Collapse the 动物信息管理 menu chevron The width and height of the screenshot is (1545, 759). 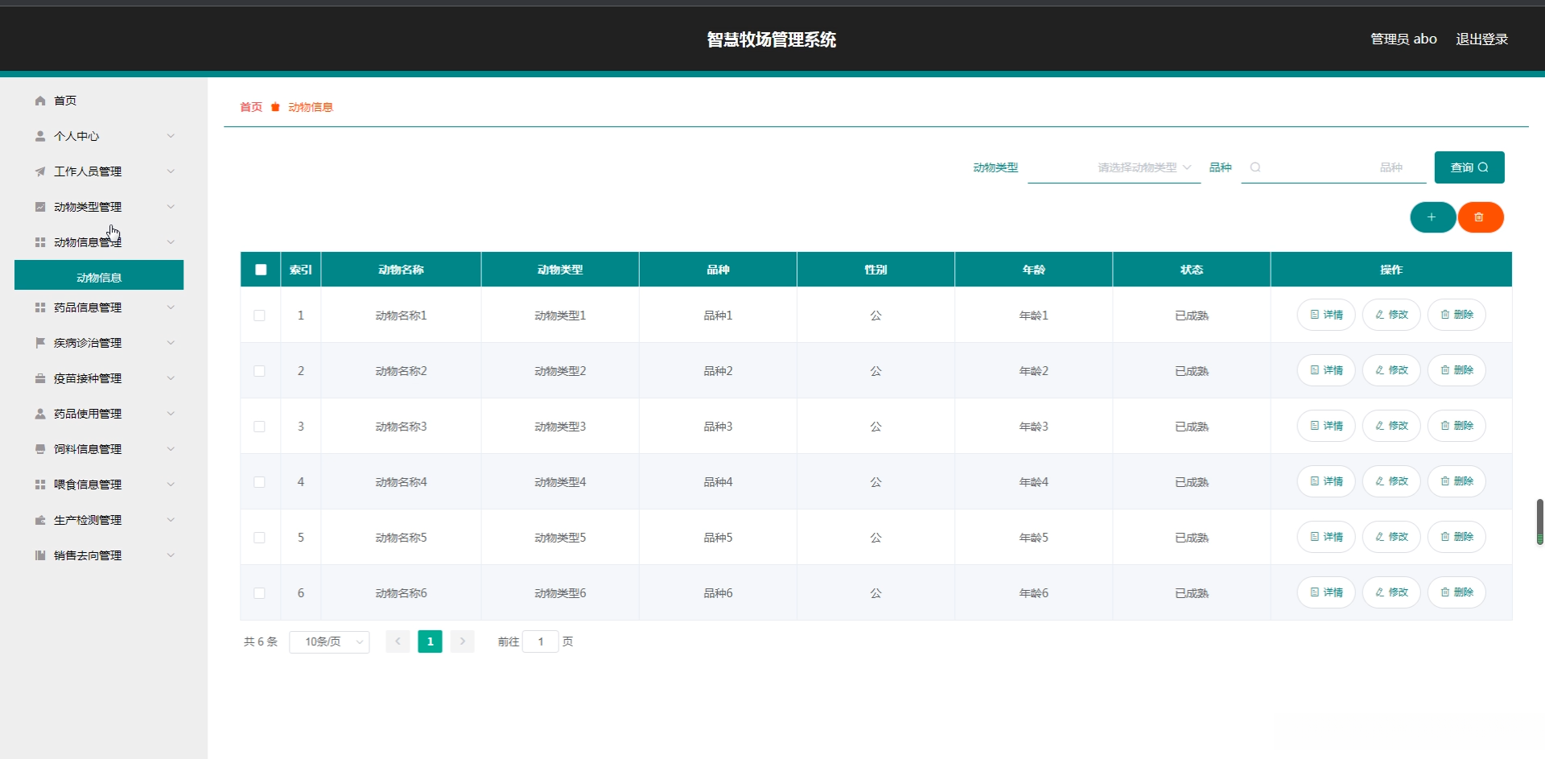(171, 242)
